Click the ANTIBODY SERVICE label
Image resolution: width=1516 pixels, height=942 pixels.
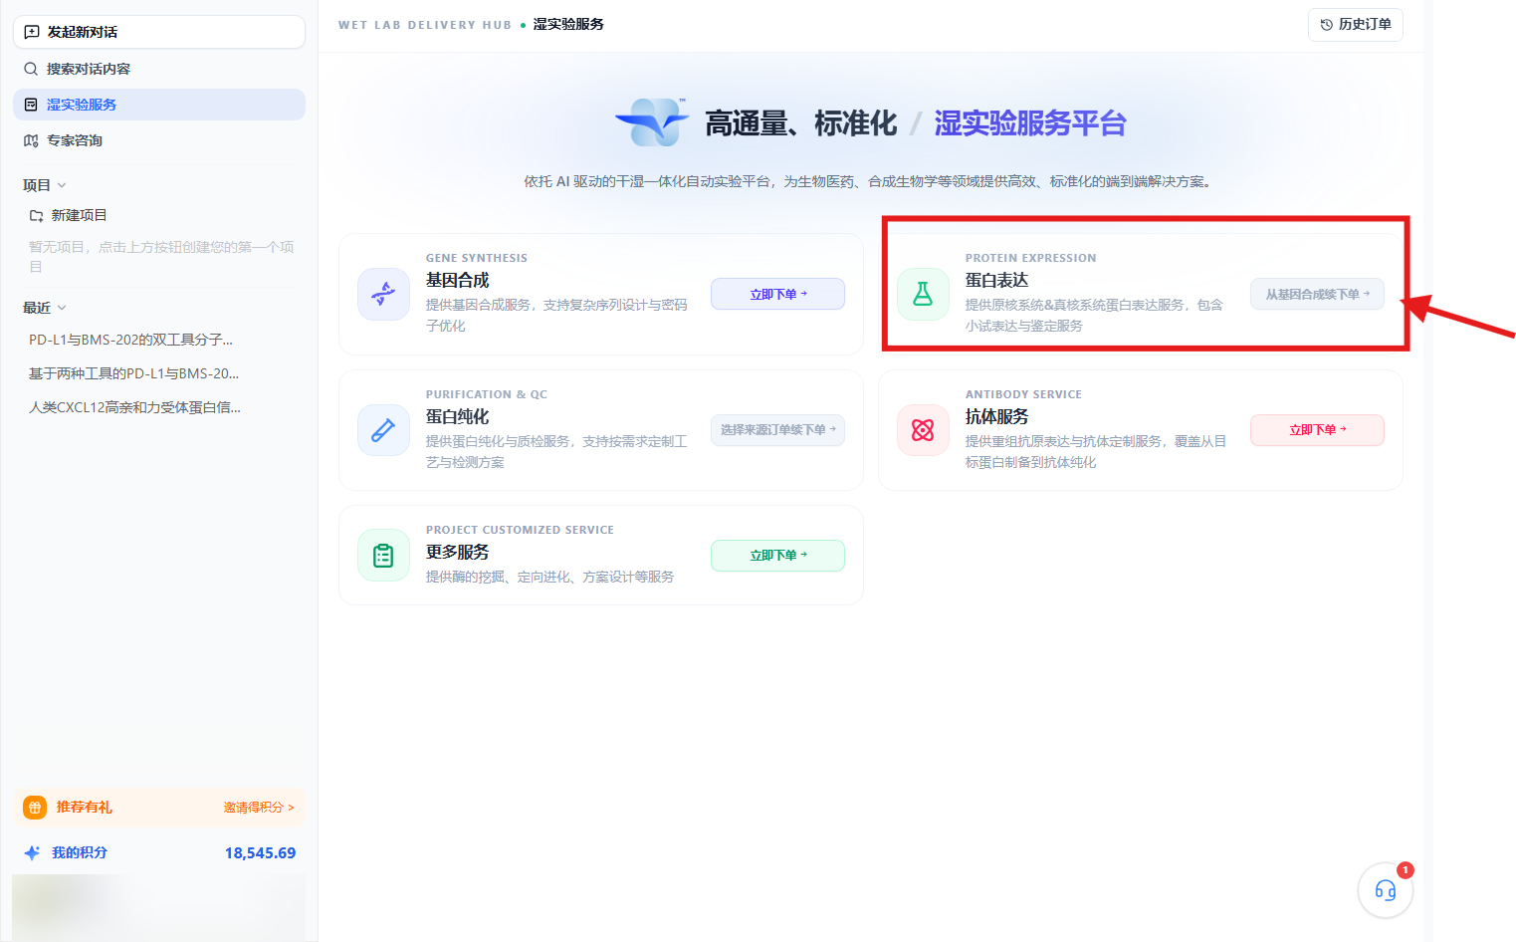click(1023, 394)
